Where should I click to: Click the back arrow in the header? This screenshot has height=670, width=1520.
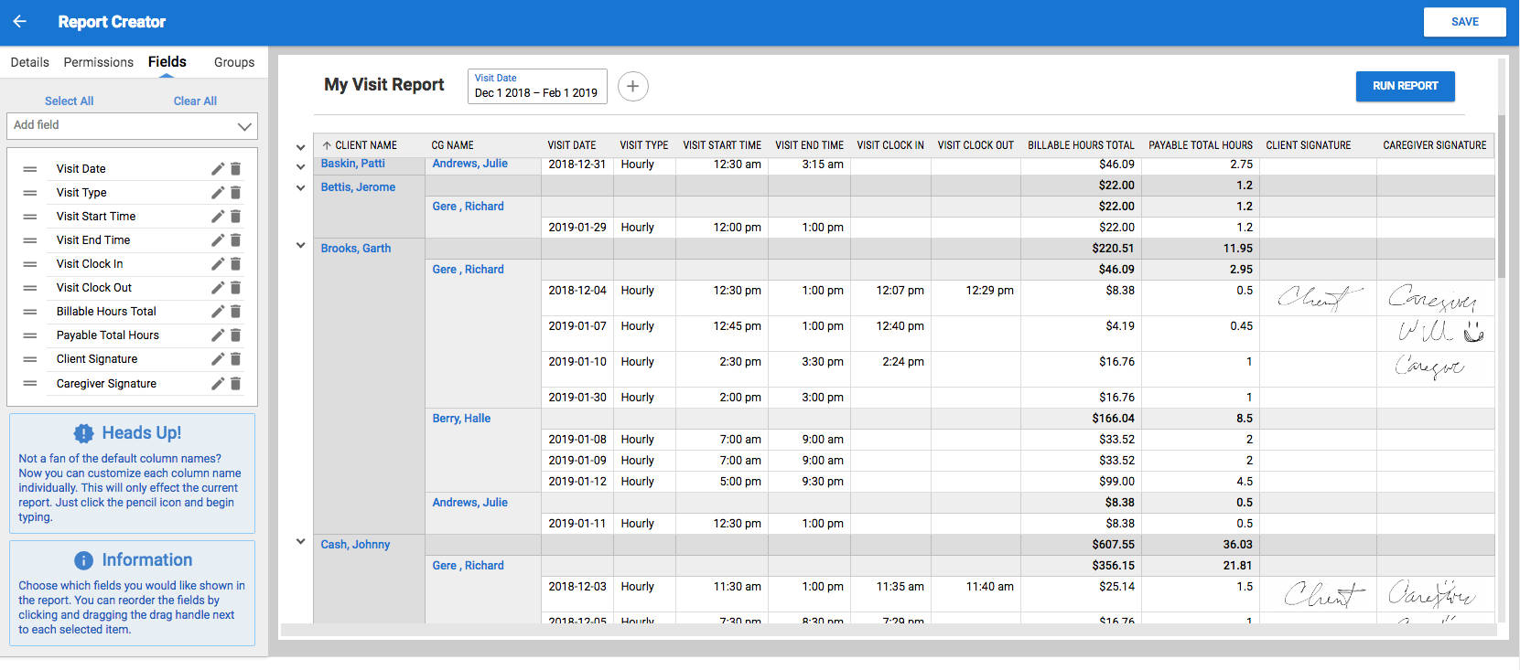[x=20, y=22]
